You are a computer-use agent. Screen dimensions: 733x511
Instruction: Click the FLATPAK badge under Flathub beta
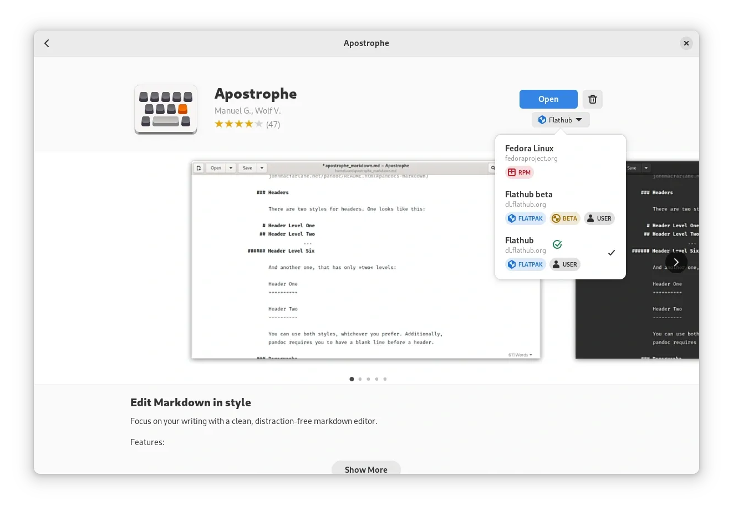point(525,218)
